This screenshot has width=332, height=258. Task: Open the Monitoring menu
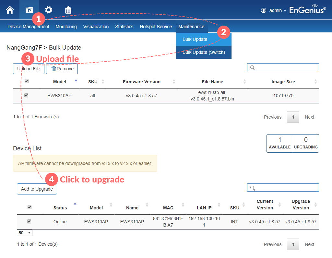66,27
